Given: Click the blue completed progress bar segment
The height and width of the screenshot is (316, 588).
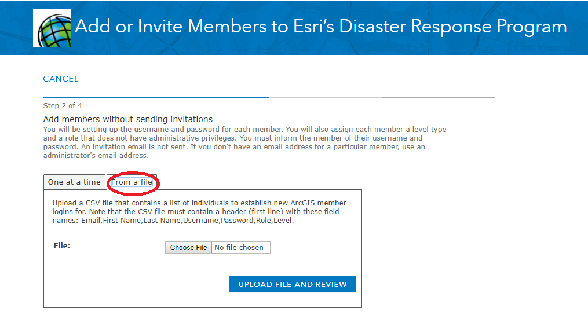Looking at the screenshot, I should click(x=156, y=97).
